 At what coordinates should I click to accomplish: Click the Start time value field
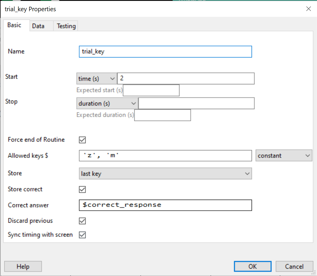coord(186,79)
